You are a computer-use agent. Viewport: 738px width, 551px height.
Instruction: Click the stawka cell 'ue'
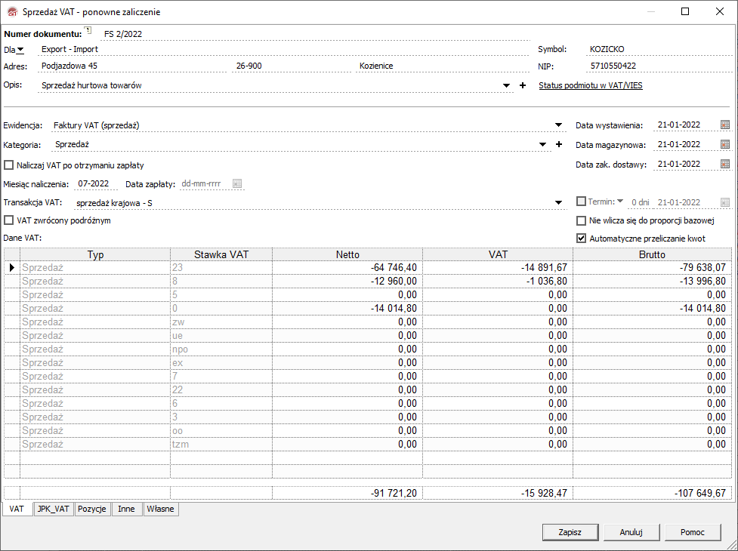(221, 336)
